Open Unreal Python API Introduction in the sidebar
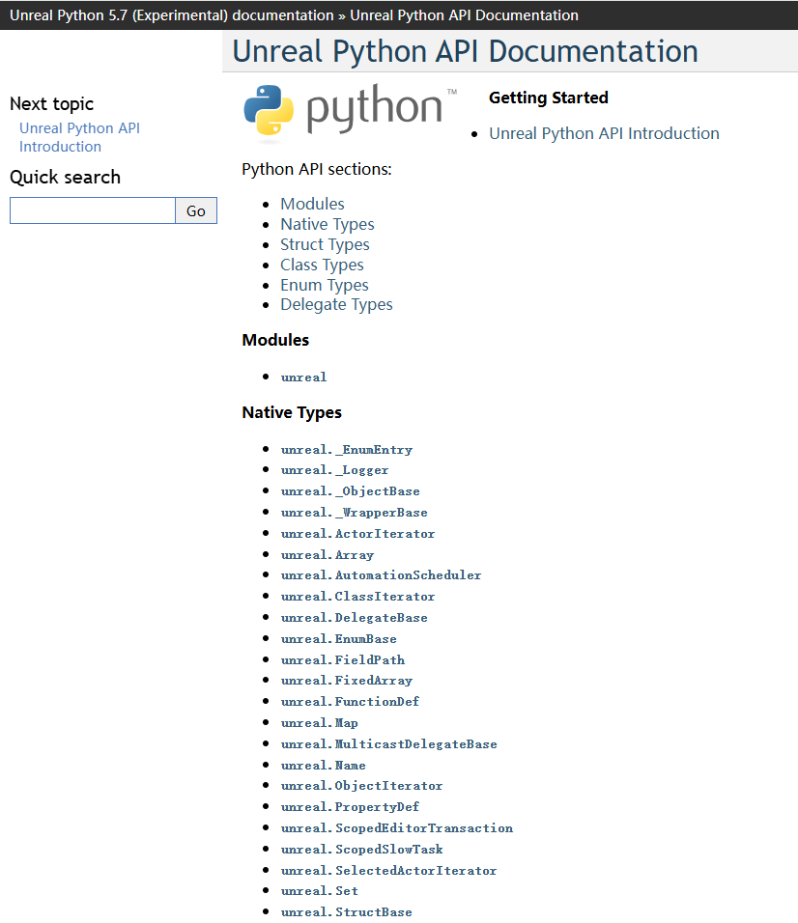 (79, 137)
